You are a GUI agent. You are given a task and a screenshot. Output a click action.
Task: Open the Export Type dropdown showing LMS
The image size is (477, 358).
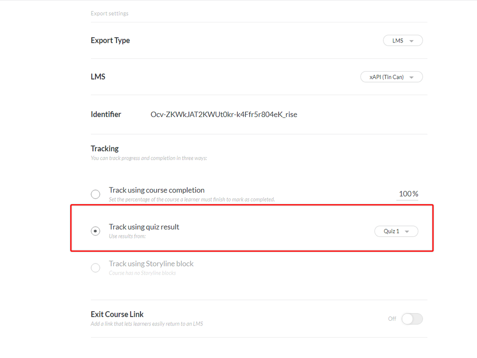(403, 41)
